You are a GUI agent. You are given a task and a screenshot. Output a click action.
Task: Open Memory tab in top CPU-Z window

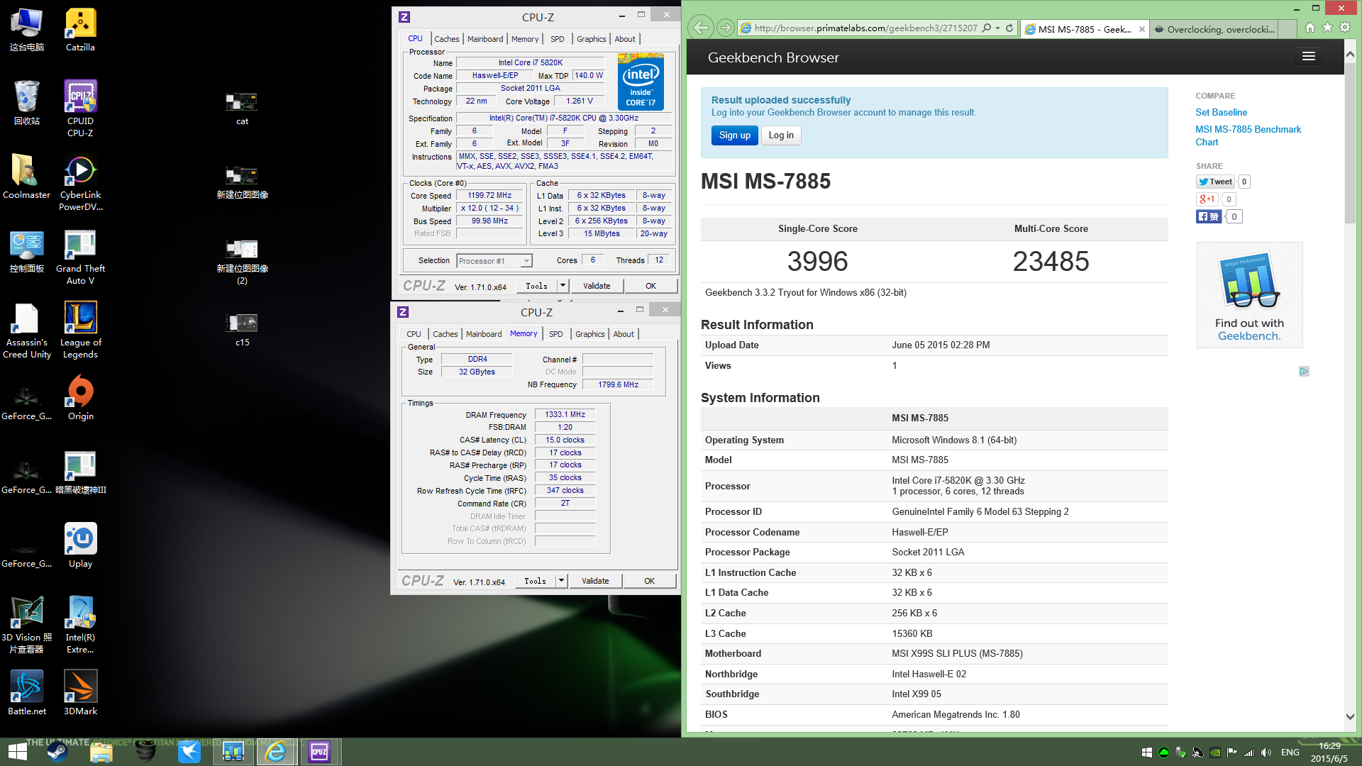[525, 39]
